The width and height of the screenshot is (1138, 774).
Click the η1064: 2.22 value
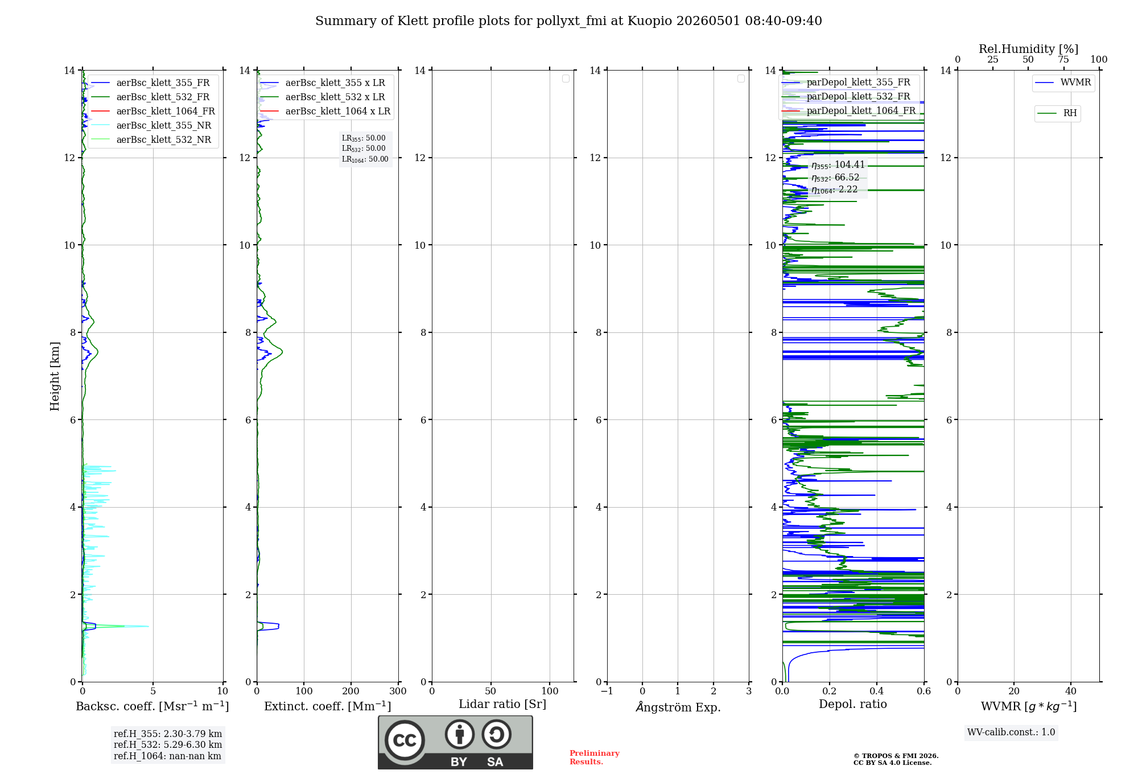pyautogui.click(x=834, y=190)
